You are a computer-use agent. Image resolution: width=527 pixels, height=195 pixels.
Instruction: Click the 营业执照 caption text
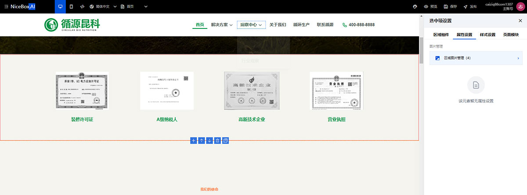coord(336,120)
